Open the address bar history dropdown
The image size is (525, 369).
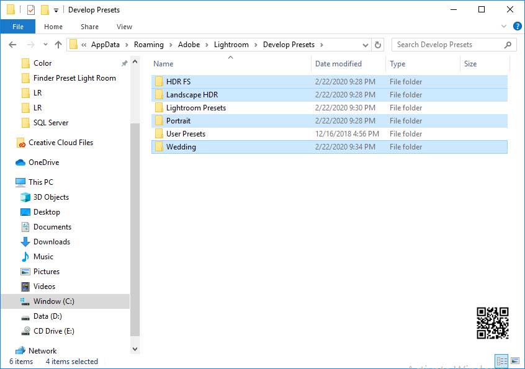366,45
